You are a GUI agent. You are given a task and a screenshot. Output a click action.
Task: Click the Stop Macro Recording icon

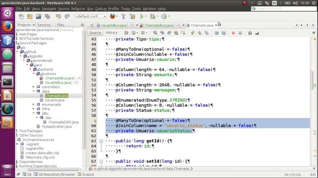coord(240,33)
